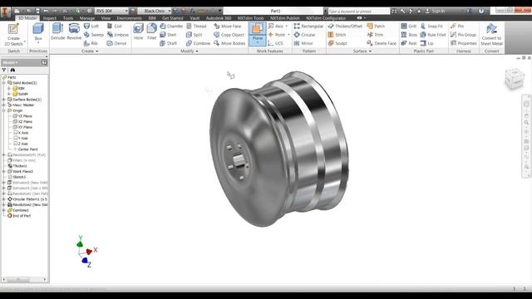Viewport: 532px width, 299px height.
Task: Collapse the Origin folder in the browser
Action: tap(4, 110)
